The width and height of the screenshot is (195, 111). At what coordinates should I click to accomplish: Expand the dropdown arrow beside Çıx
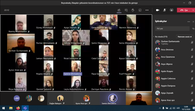(192, 10)
